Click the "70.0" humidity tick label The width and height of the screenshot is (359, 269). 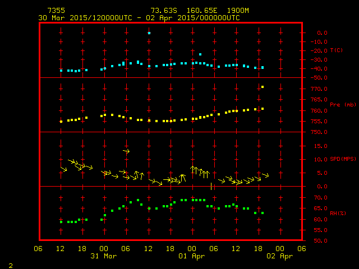click(320, 198)
